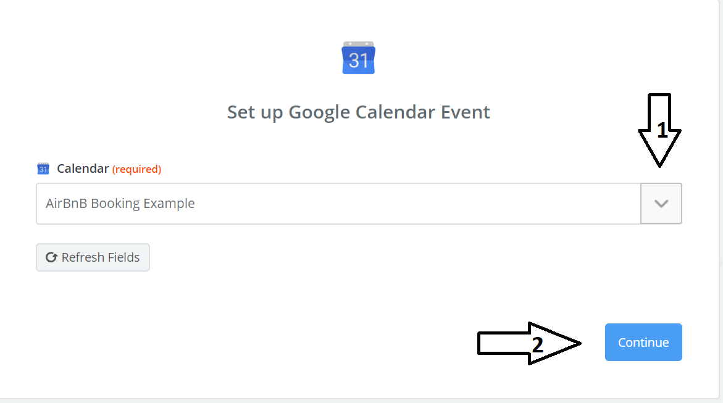Click the bold number 2 annotation
723x403 pixels.
click(537, 345)
